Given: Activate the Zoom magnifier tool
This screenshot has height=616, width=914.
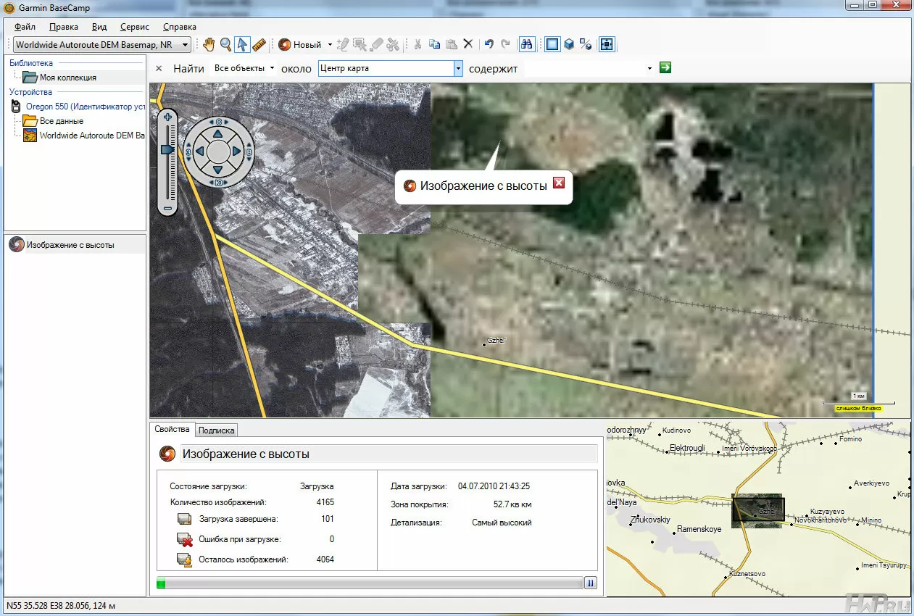Looking at the screenshot, I should pos(225,45).
